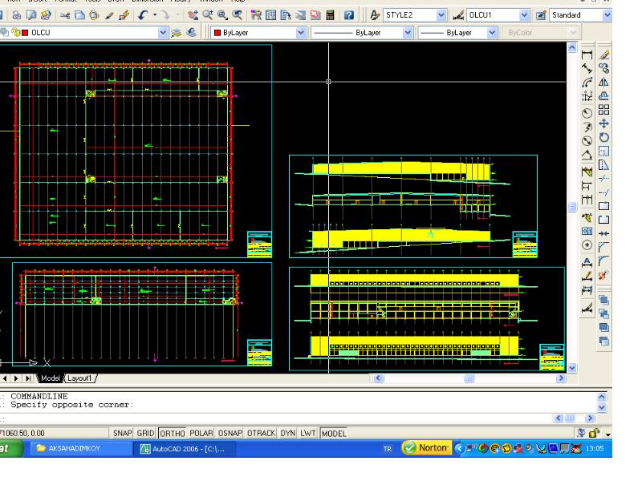This screenshot has width=642, height=481.
Task: Click the toolbar lock icon in status bar
Action: pos(595,433)
